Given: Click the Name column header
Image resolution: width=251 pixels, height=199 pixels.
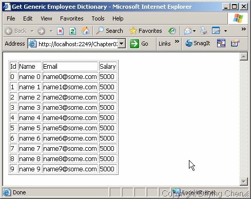Looking at the screenshot, I should [x=30, y=66].
